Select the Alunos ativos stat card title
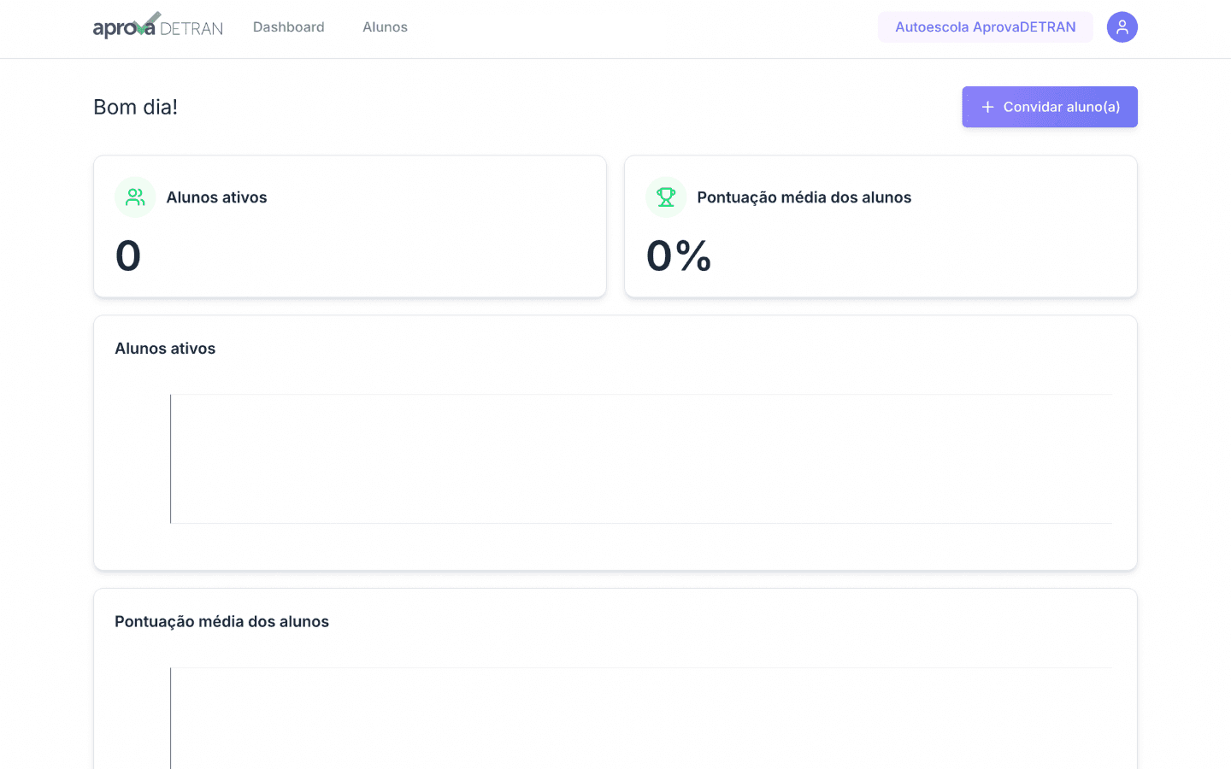 (x=217, y=197)
